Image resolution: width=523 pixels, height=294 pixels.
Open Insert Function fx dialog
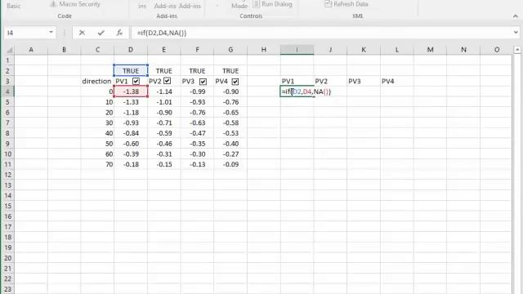click(x=119, y=33)
